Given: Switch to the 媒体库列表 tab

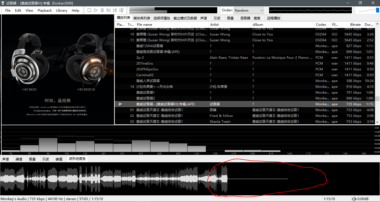Looking at the screenshot, I should [x=142, y=18].
